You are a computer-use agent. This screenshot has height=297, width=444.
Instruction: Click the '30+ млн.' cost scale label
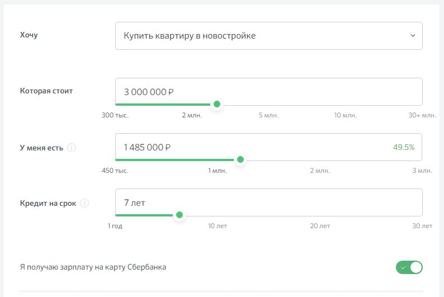[x=422, y=115]
